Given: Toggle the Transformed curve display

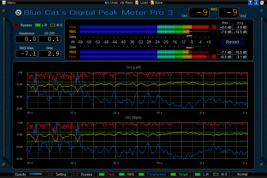Looking at the screenshot, I should (x=141, y=174).
